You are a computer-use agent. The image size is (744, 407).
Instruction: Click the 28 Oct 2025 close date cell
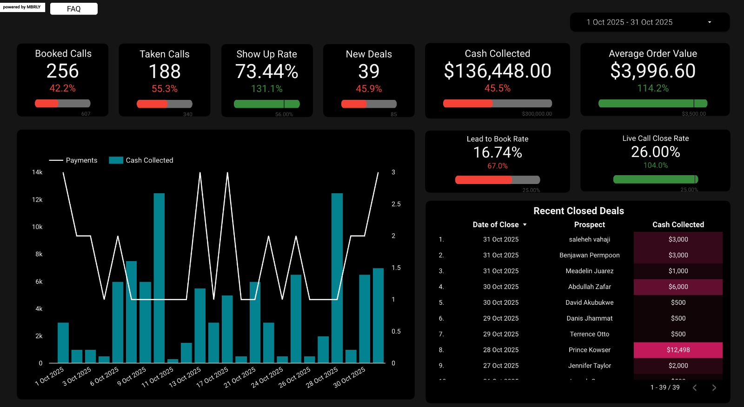[501, 350]
